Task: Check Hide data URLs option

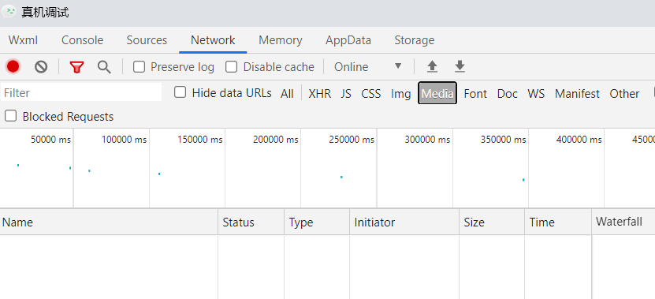Action: coord(180,92)
